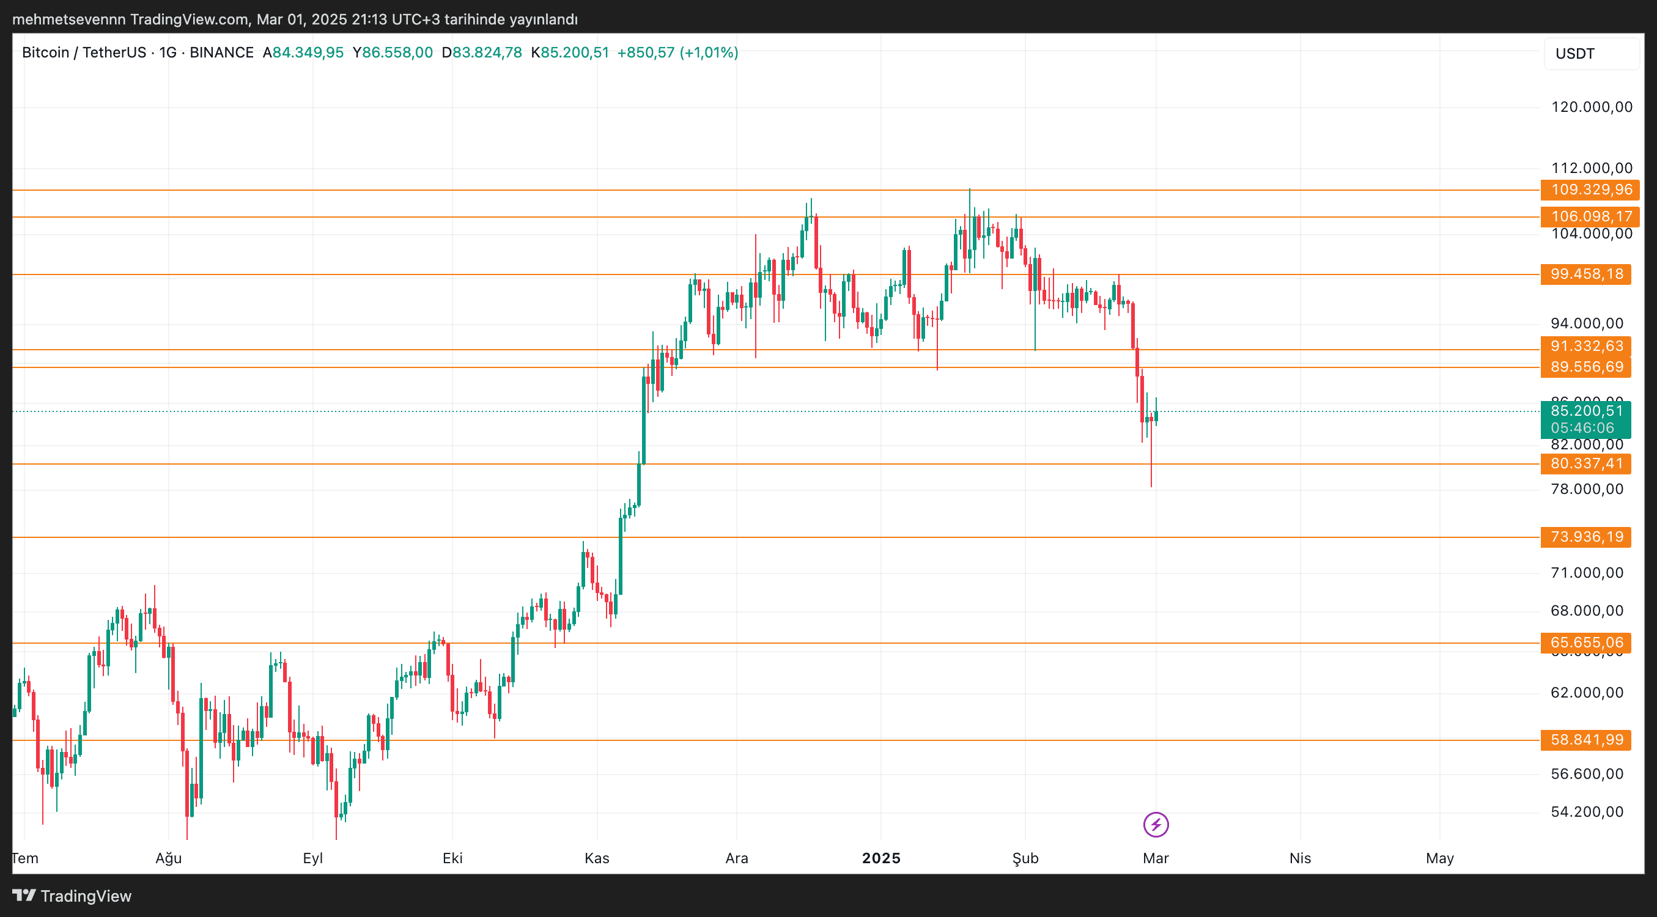
Task: Select the 106.098,17 horizontal line label
Action: [1590, 216]
